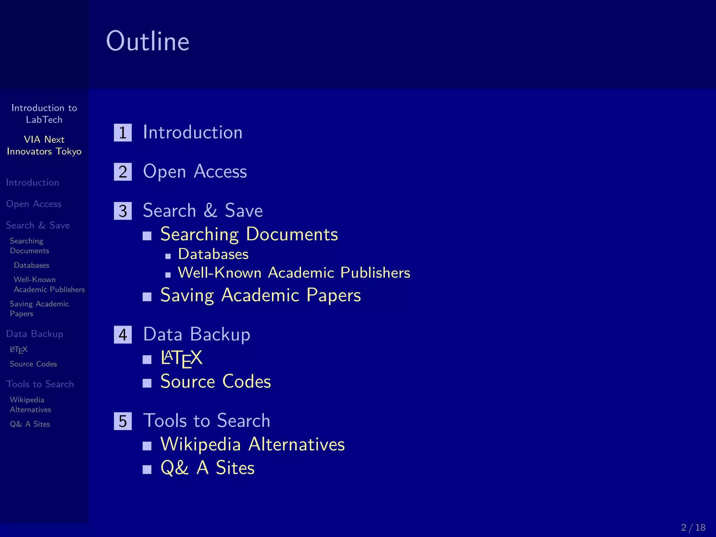This screenshot has height=537, width=716.
Task: Go to Open Access in the outline
Action: click(x=195, y=172)
